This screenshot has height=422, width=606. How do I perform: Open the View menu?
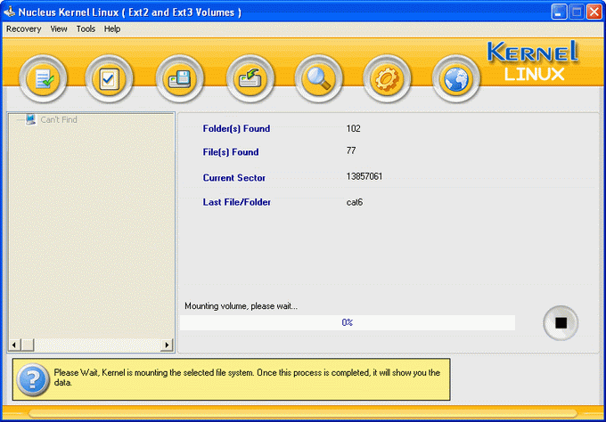coord(59,29)
